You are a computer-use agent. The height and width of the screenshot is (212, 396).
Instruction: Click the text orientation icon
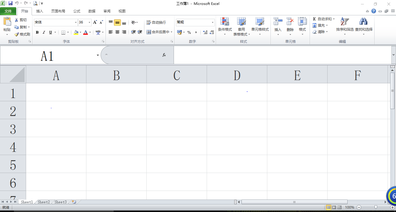pos(133,22)
